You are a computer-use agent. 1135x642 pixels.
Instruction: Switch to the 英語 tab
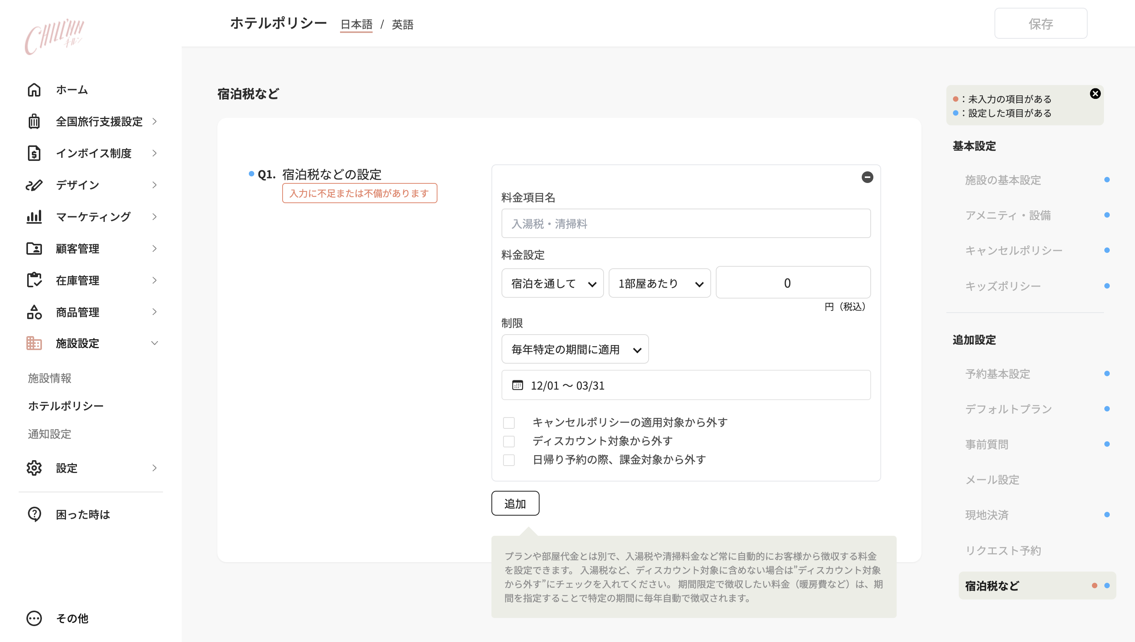tap(402, 24)
